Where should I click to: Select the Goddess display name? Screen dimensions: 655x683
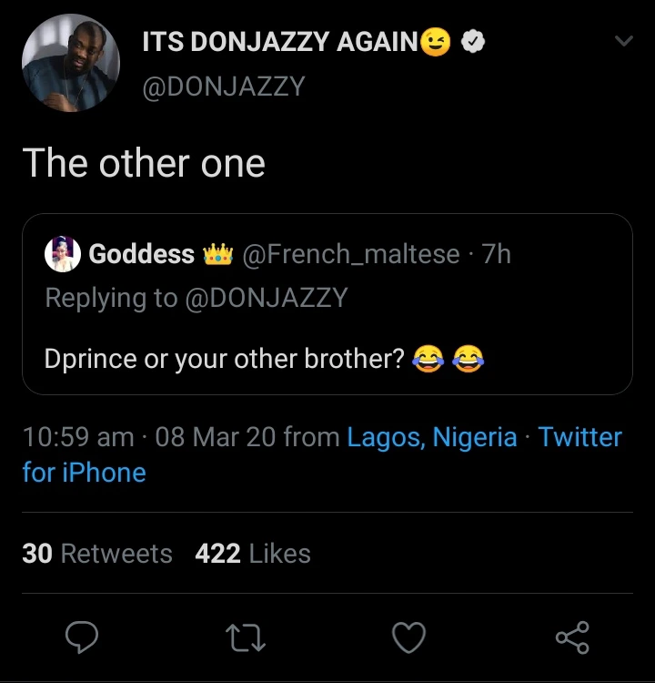click(x=141, y=254)
